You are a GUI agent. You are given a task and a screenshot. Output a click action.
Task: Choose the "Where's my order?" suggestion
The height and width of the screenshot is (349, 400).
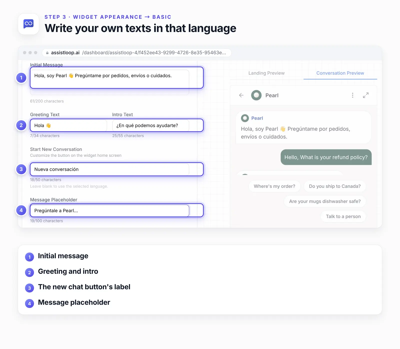click(x=274, y=186)
